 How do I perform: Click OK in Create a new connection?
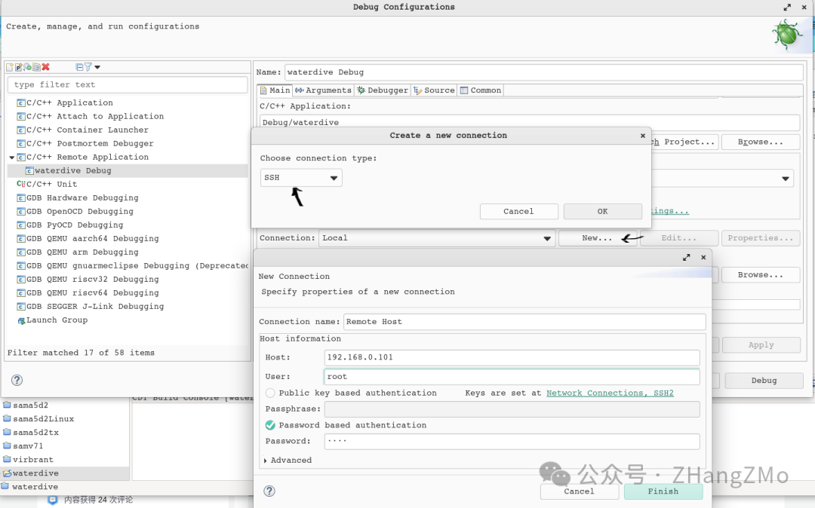click(x=602, y=211)
